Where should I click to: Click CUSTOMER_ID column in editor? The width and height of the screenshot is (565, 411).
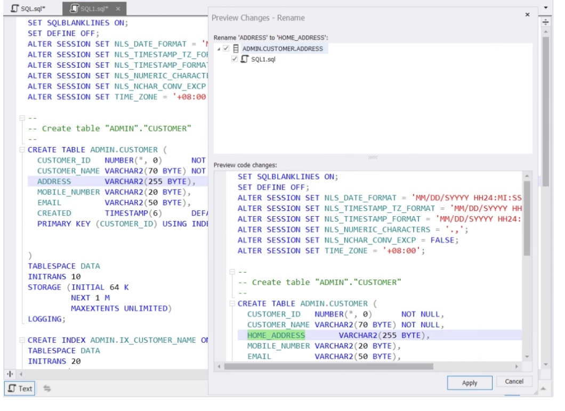point(64,160)
